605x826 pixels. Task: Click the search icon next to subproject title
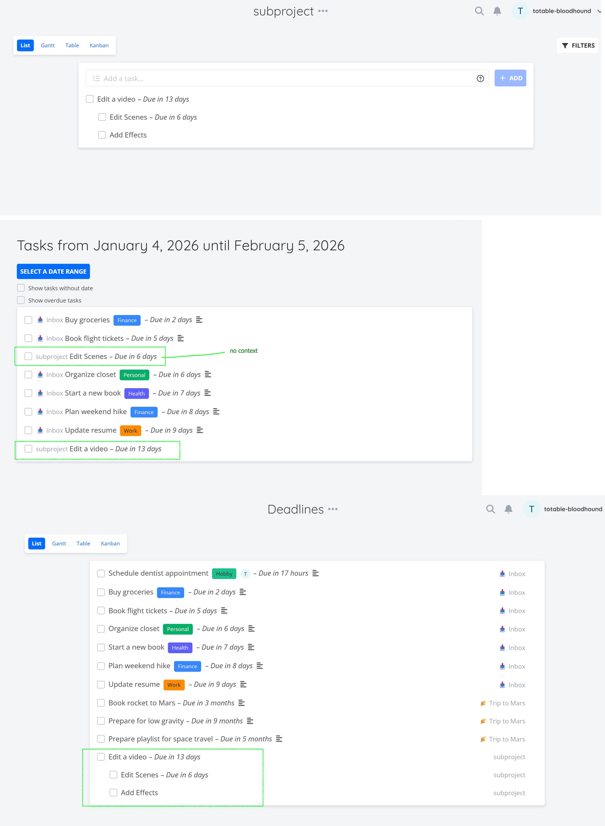[x=479, y=11]
